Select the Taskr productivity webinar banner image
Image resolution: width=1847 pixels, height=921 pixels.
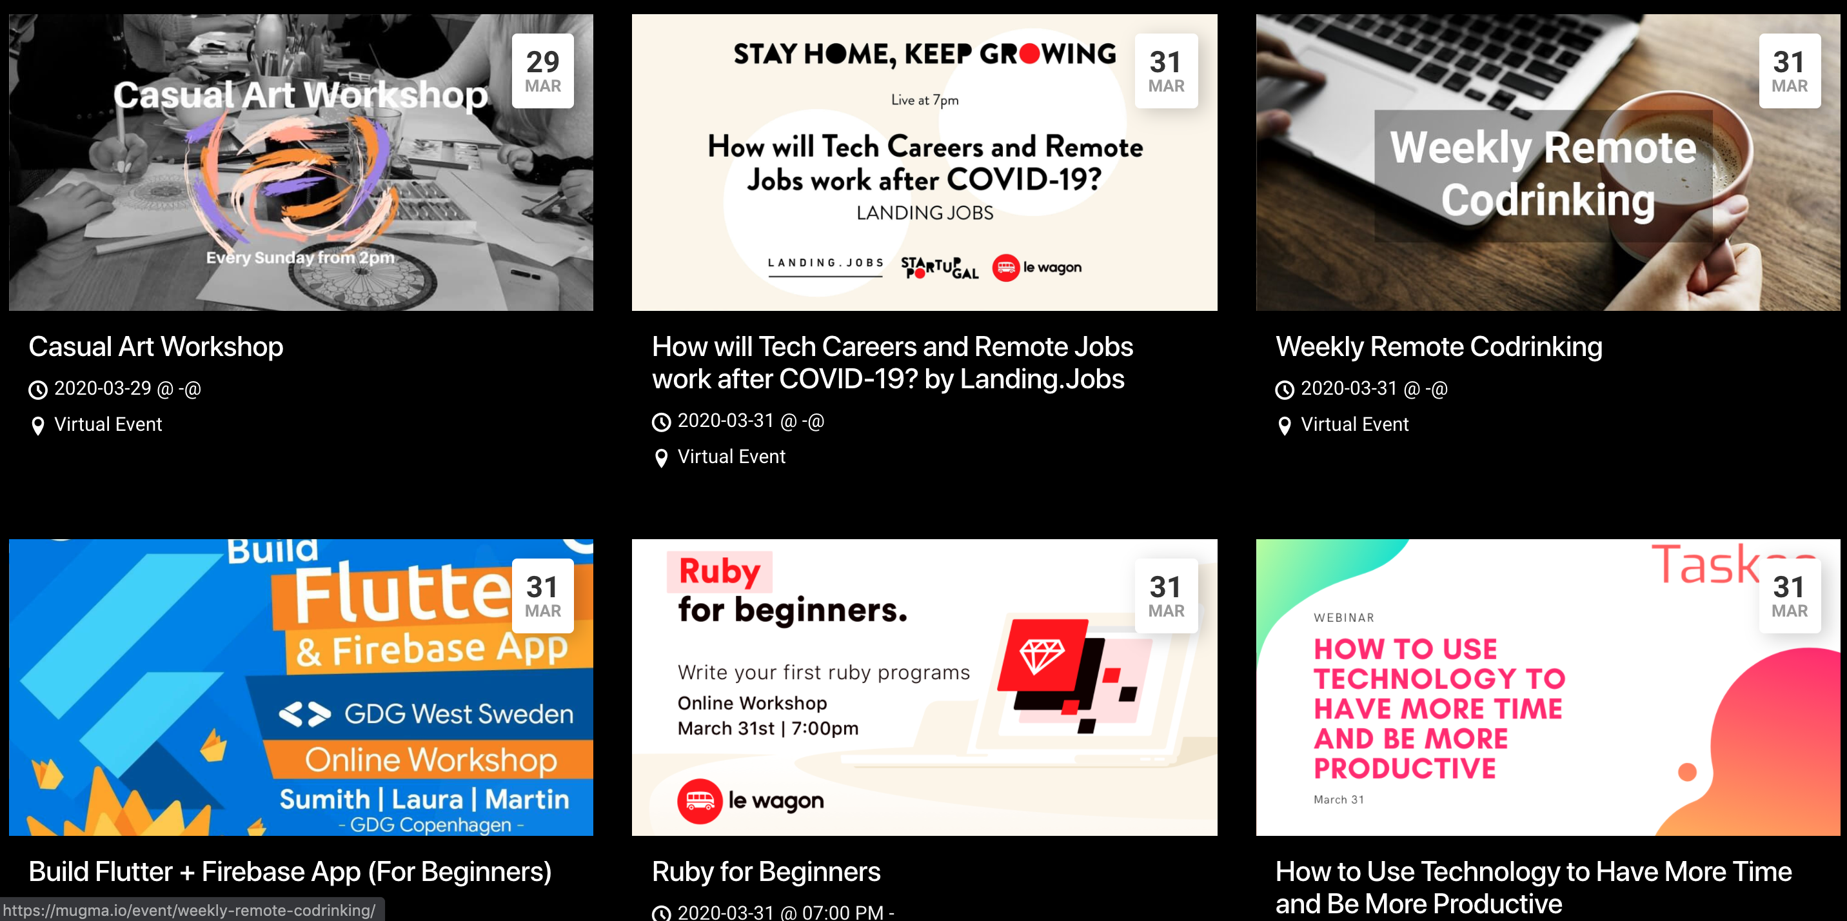point(1548,687)
